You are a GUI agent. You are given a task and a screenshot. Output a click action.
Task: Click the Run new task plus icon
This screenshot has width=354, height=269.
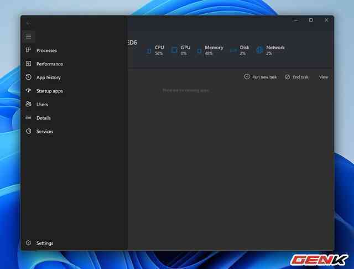[x=247, y=77]
